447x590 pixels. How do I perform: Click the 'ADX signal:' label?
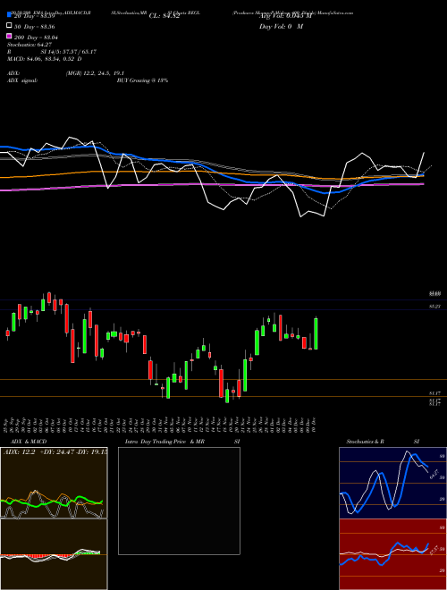[22, 80]
